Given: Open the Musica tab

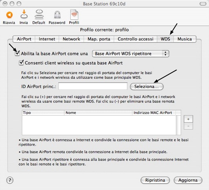Looking at the screenshot, I should pos(184,39).
